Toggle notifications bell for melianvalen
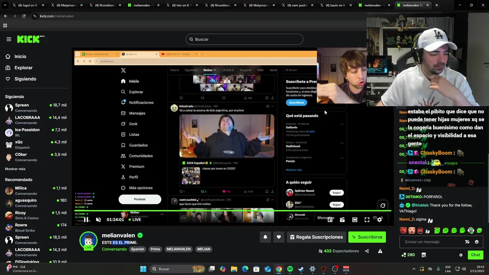This screenshot has height=275, width=489. coord(265,237)
